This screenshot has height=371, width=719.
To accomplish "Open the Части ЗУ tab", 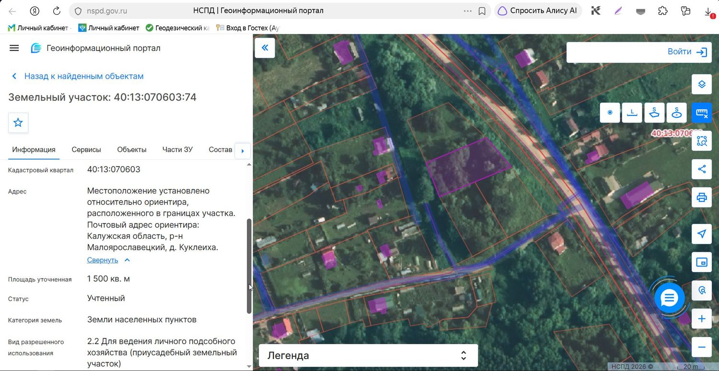I will point(177,150).
